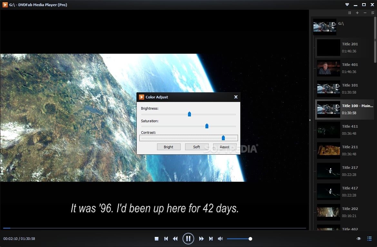Click the Title 100 duration 01:30:58

pyautogui.click(x=349, y=113)
